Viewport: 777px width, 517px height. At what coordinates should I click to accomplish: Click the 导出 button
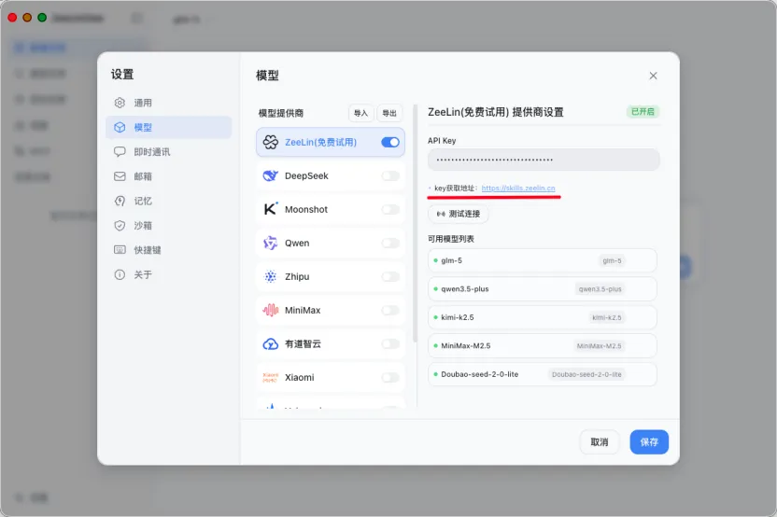click(x=389, y=113)
